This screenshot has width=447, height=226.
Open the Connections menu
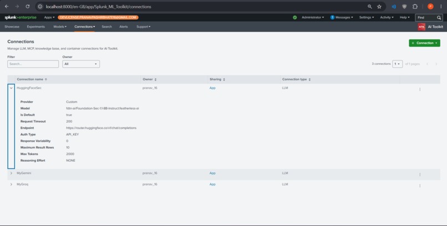click(85, 27)
